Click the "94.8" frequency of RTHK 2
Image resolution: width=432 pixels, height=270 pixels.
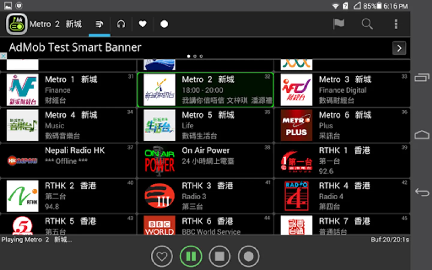(52, 207)
